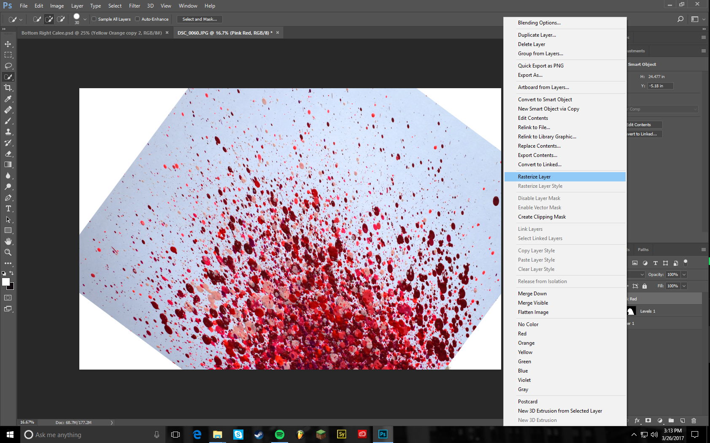Select the Clone Stamp tool
This screenshot has height=443, width=710.
click(x=8, y=132)
